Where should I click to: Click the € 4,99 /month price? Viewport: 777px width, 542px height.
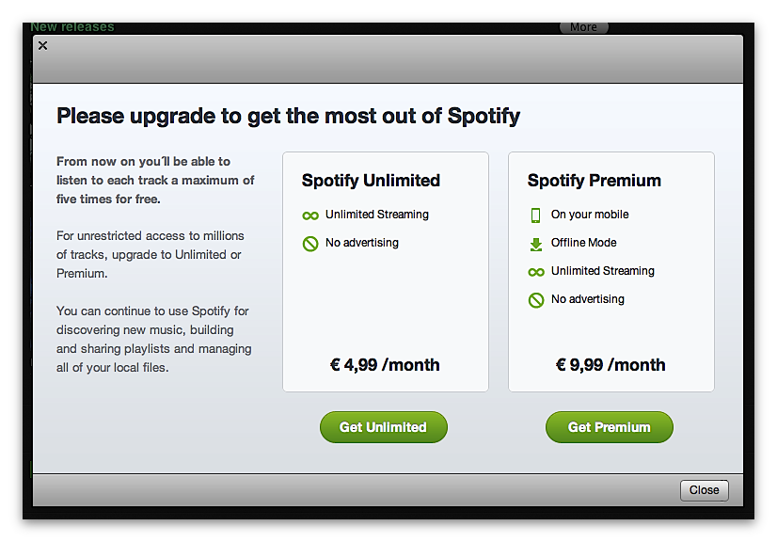[x=385, y=365]
